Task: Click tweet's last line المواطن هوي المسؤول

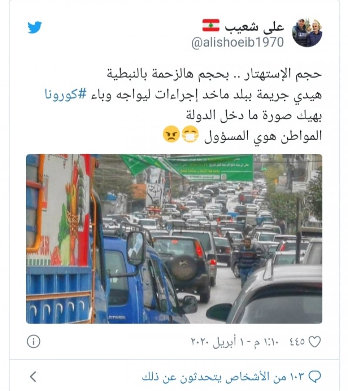Action: pyautogui.click(x=263, y=136)
